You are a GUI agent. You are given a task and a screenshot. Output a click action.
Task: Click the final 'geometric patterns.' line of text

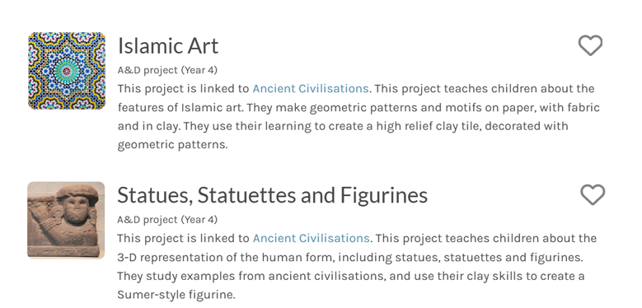172,145
